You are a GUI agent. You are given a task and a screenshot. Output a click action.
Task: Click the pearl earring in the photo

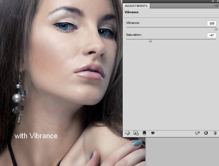[17, 98]
